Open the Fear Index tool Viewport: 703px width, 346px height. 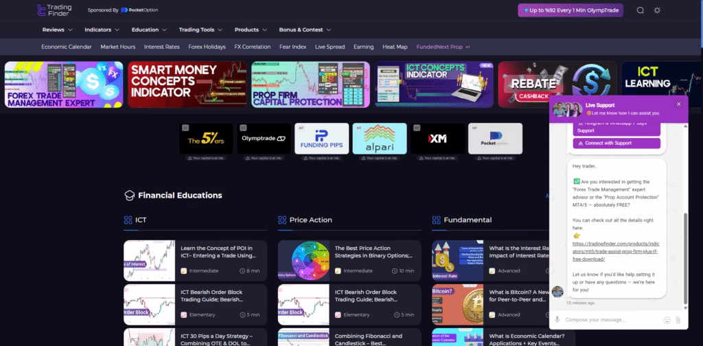click(292, 47)
